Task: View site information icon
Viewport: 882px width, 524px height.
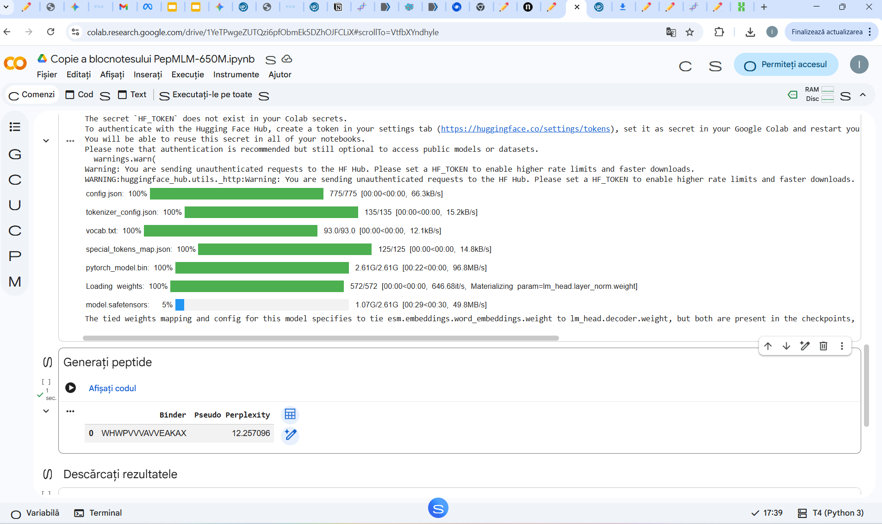Action: pyautogui.click(x=75, y=32)
